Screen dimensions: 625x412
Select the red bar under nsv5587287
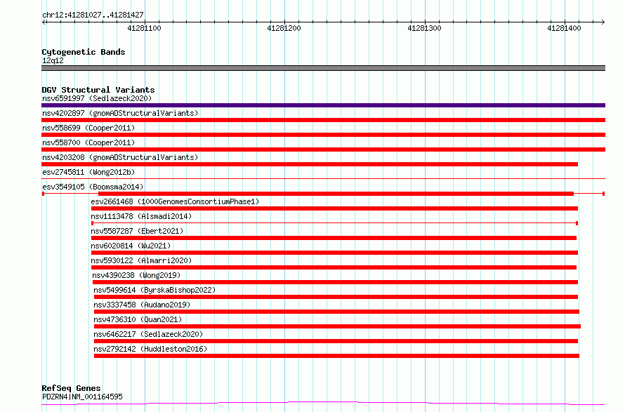[334, 238]
